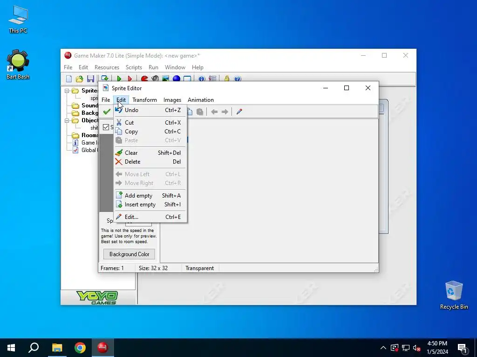Click the grayed Paste icon in Sprite Editor toolbar
The width and height of the screenshot is (477, 357).
(200, 112)
